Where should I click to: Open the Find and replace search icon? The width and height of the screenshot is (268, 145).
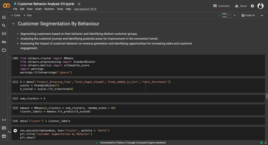click(x=4, y=26)
